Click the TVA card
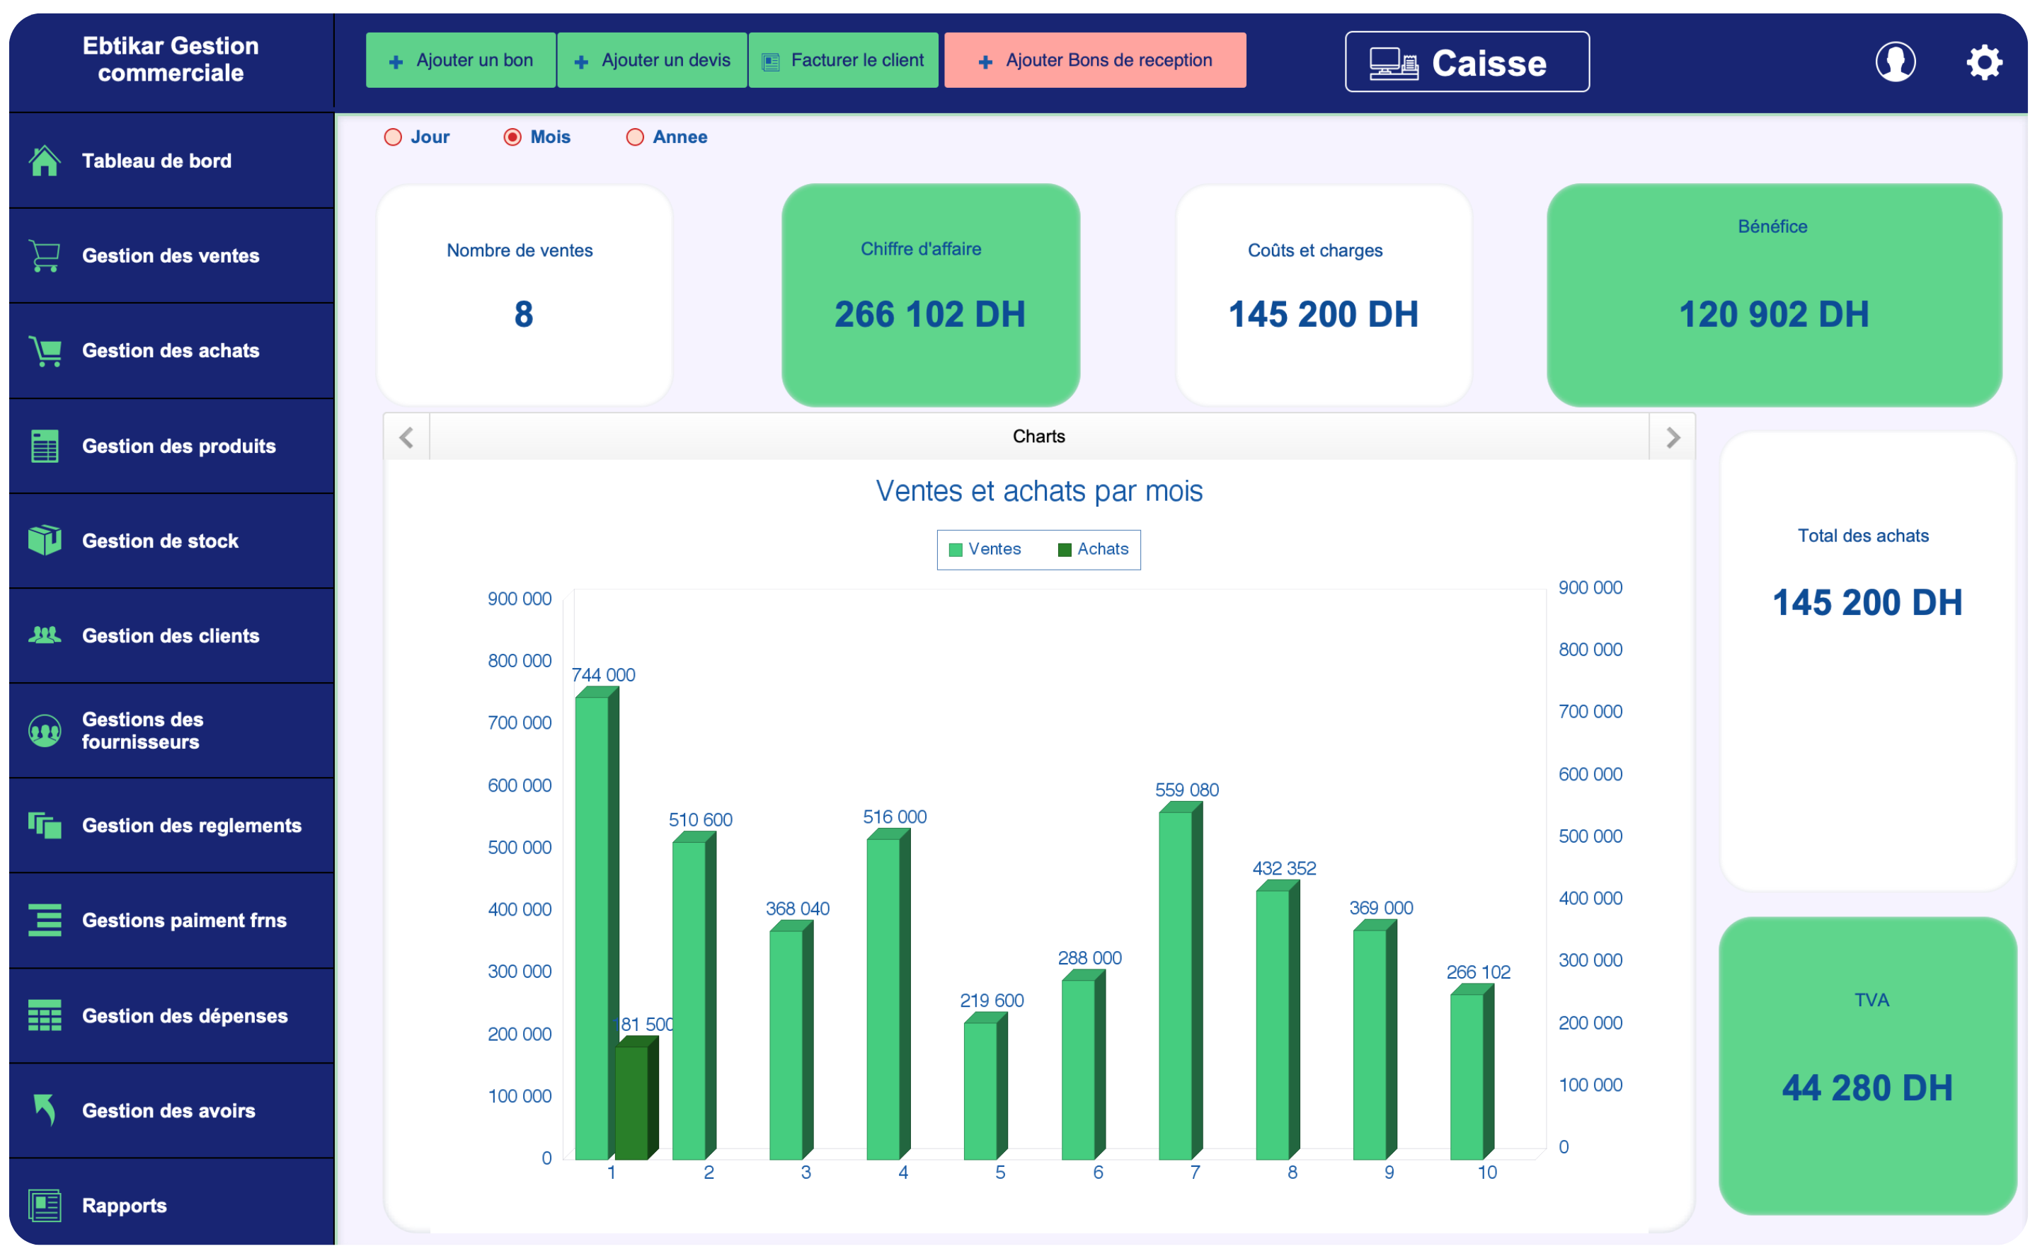The width and height of the screenshot is (2035, 1256). pos(1867,1066)
